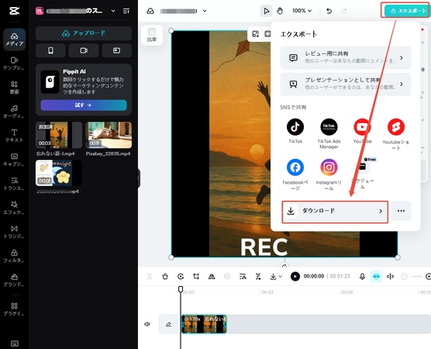Click the timeline ruler at 00:03
Screen dimensions: 431x349
click(267, 292)
